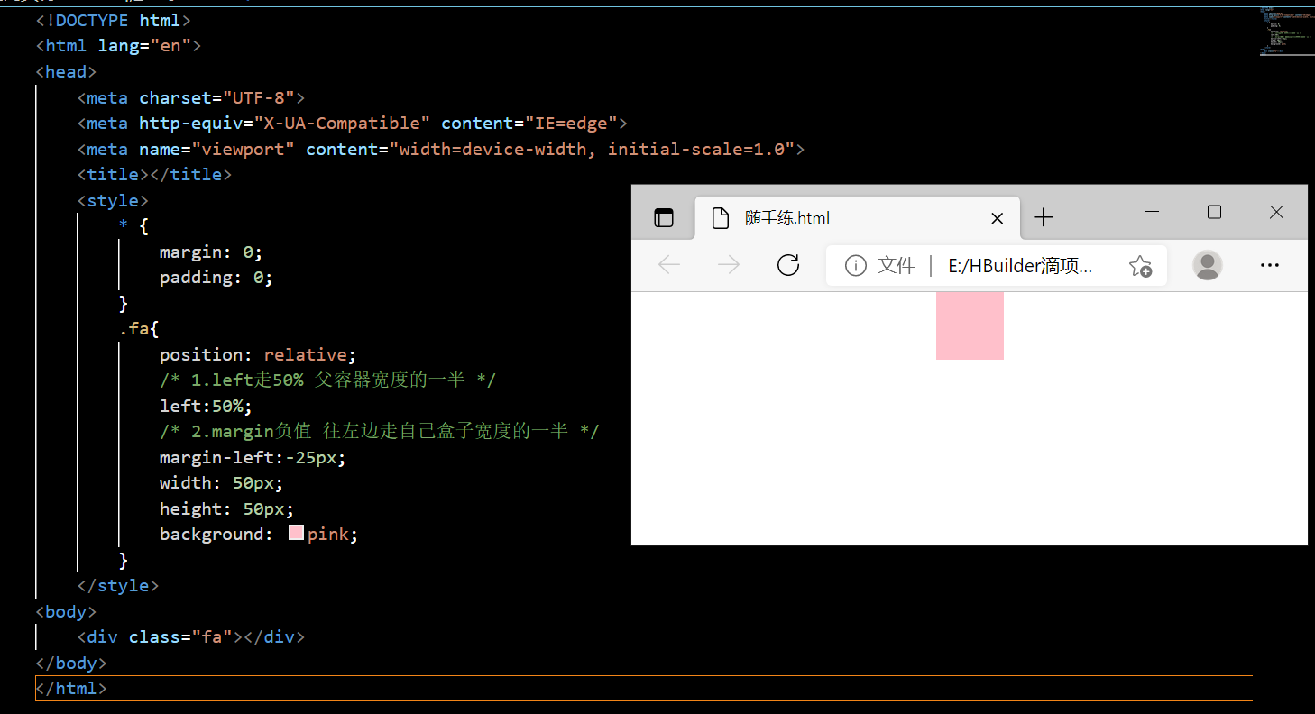Minimize the browser window
This screenshot has height=714, width=1315.
pos(1152,212)
